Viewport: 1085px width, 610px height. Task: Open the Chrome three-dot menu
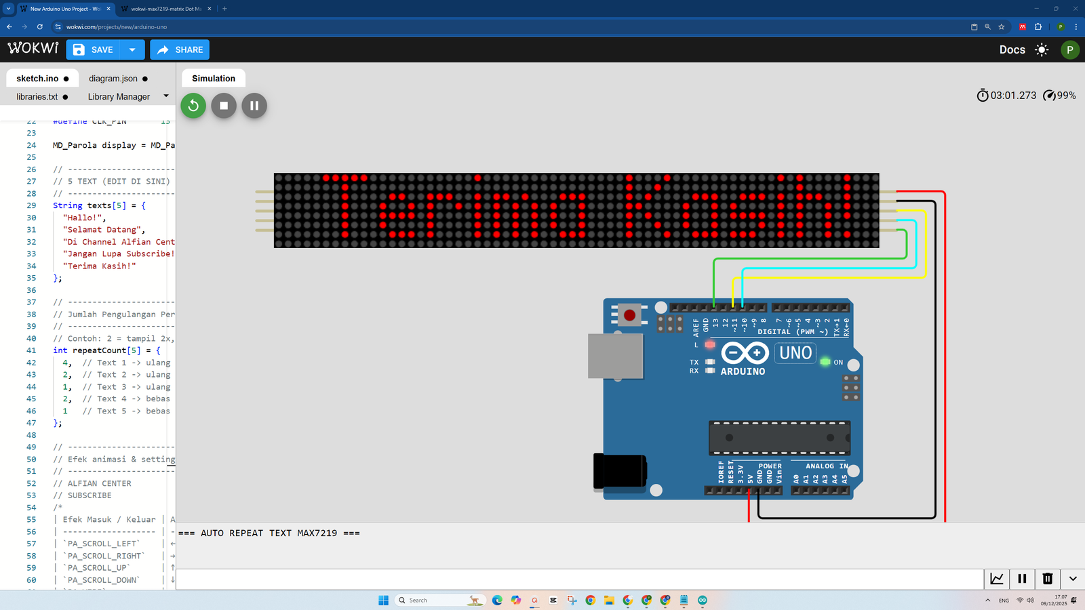pos(1076,27)
